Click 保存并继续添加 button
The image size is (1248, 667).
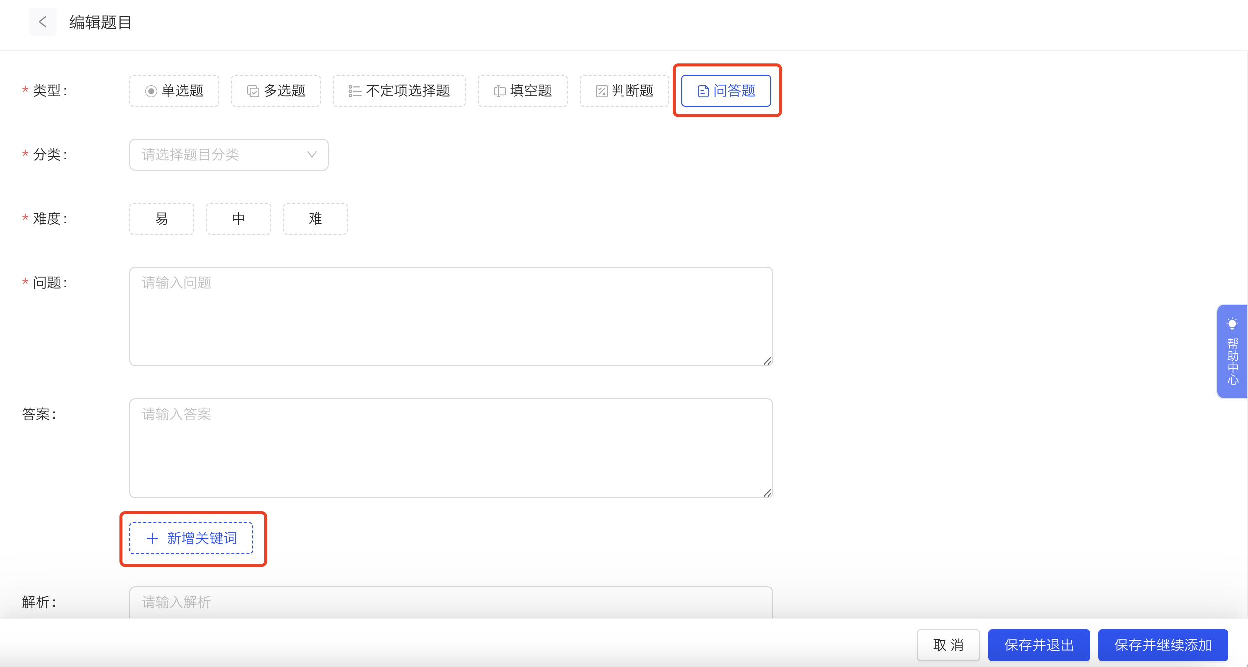(x=1163, y=645)
